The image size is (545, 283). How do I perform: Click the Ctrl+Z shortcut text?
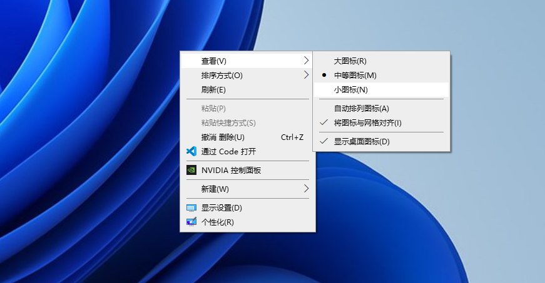pyautogui.click(x=292, y=137)
